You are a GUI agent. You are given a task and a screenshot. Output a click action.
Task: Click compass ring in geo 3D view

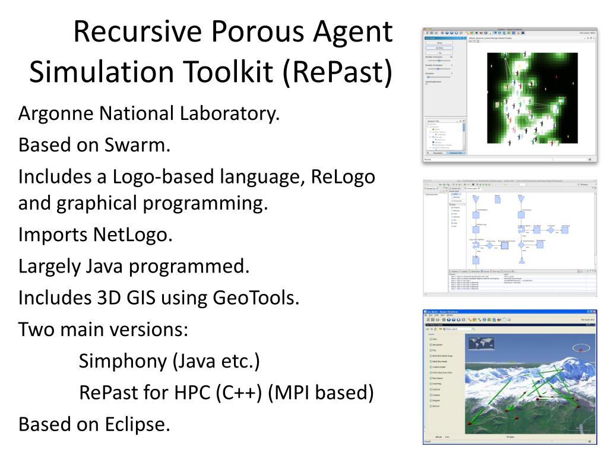tap(581, 347)
